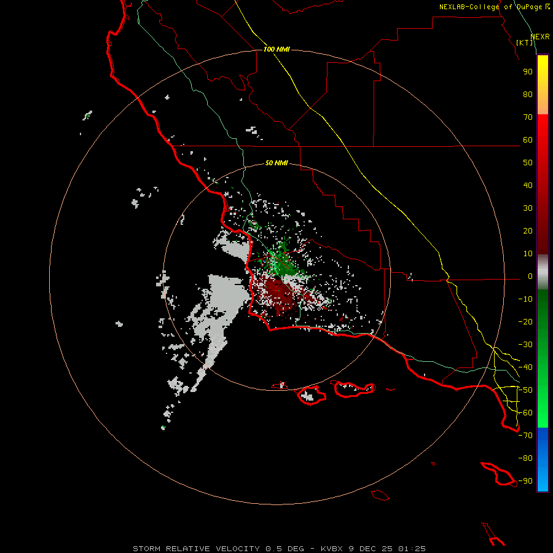Click the KVBX station identifier in the caption
The height and width of the screenshot is (553, 553).
tap(332, 549)
